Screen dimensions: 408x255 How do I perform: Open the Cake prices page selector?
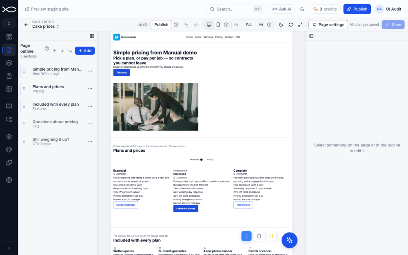pos(46,26)
